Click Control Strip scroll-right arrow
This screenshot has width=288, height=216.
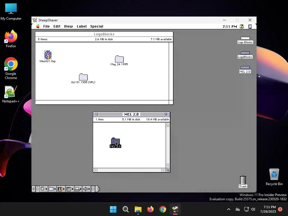pos(93,189)
